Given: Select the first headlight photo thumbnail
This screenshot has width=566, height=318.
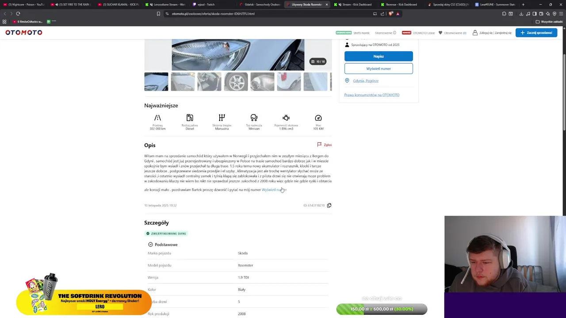Looking at the screenshot, I should (x=156, y=82).
